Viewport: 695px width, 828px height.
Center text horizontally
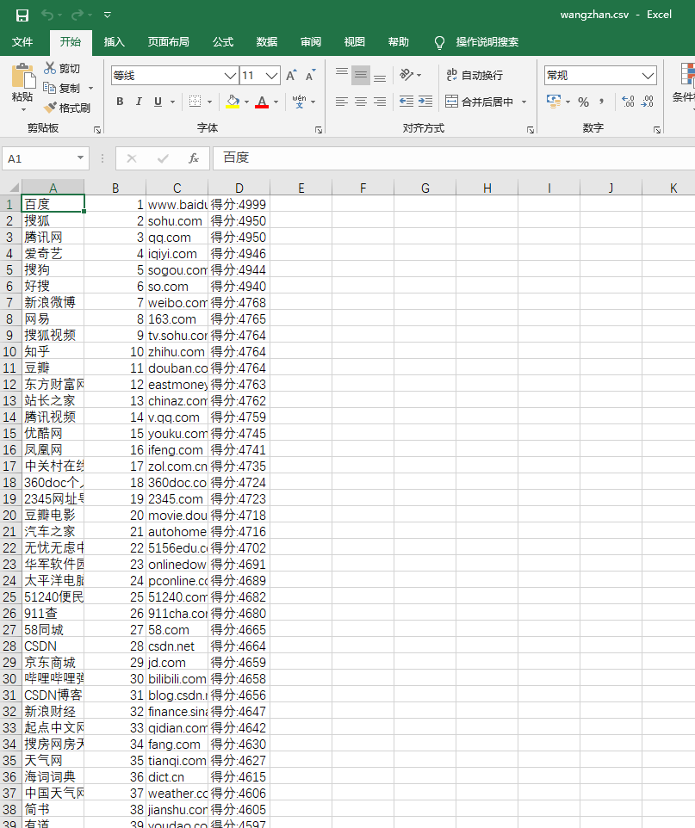pyautogui.click(x=361, y=102)
